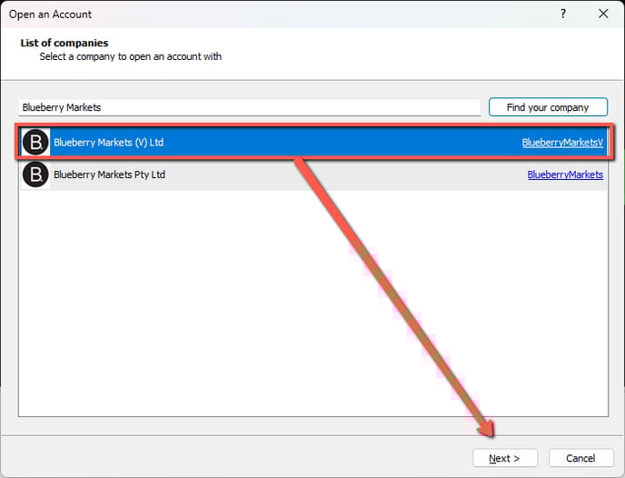
Task: Click the Blueberry Markets Pty Ltd logo icon
Action: point(35,174)
